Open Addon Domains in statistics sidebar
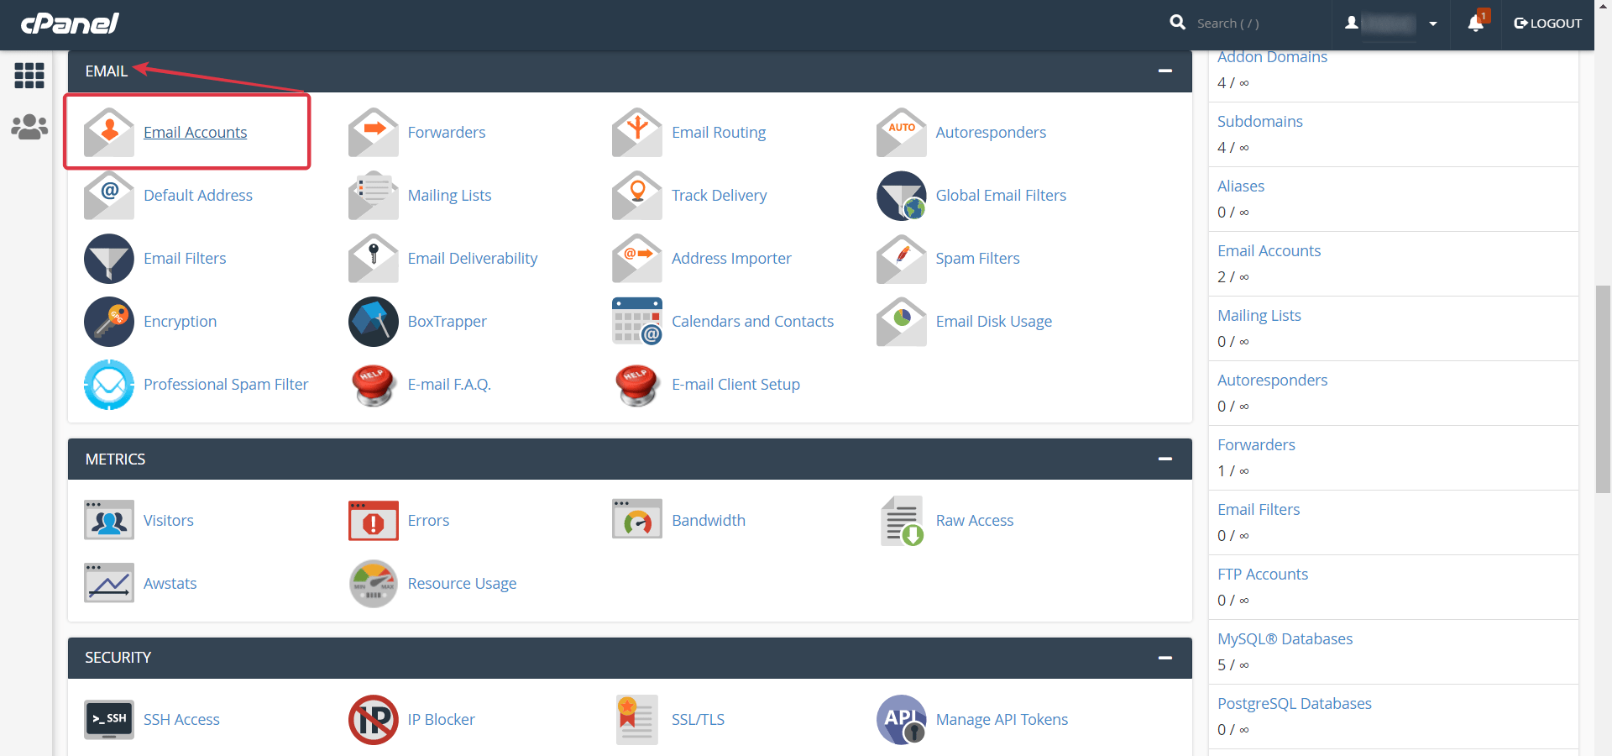The height and width of the screenshot is (756, 1612). 1272,57
